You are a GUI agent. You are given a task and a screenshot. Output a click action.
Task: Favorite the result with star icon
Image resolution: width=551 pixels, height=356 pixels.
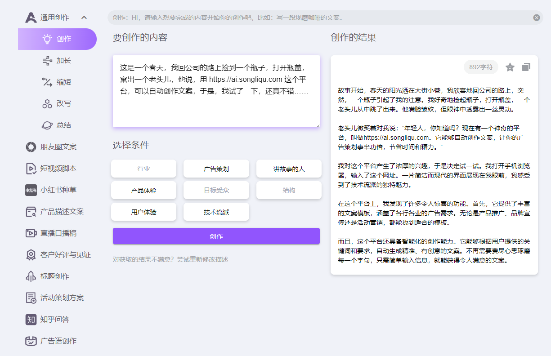(510, 67)
